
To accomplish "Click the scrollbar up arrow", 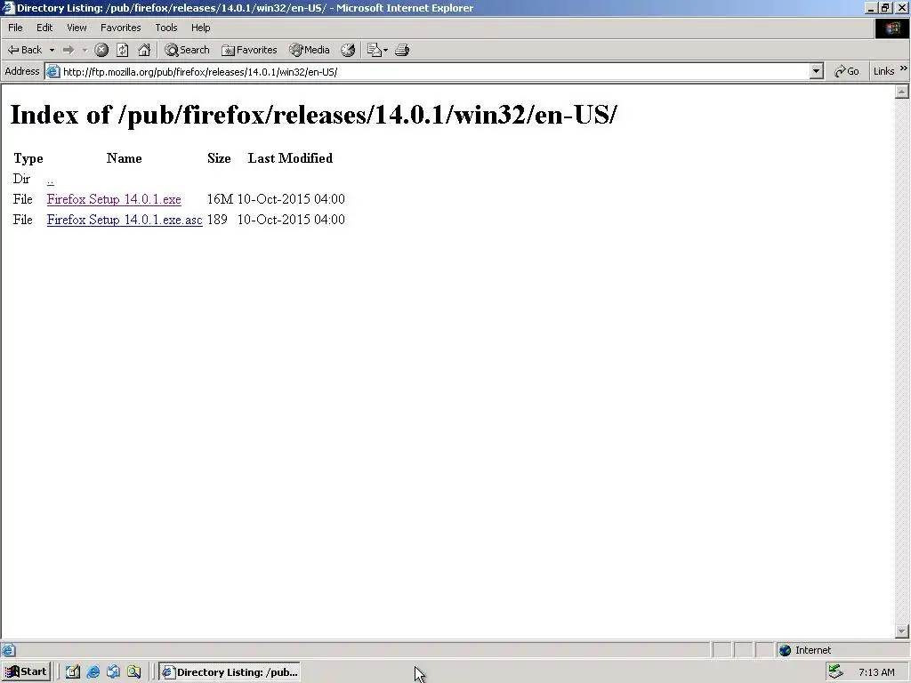I will tap(901, 92).
